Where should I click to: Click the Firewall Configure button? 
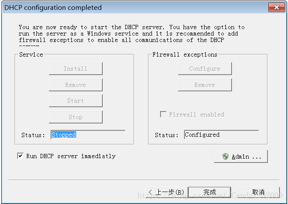[205, 69]
